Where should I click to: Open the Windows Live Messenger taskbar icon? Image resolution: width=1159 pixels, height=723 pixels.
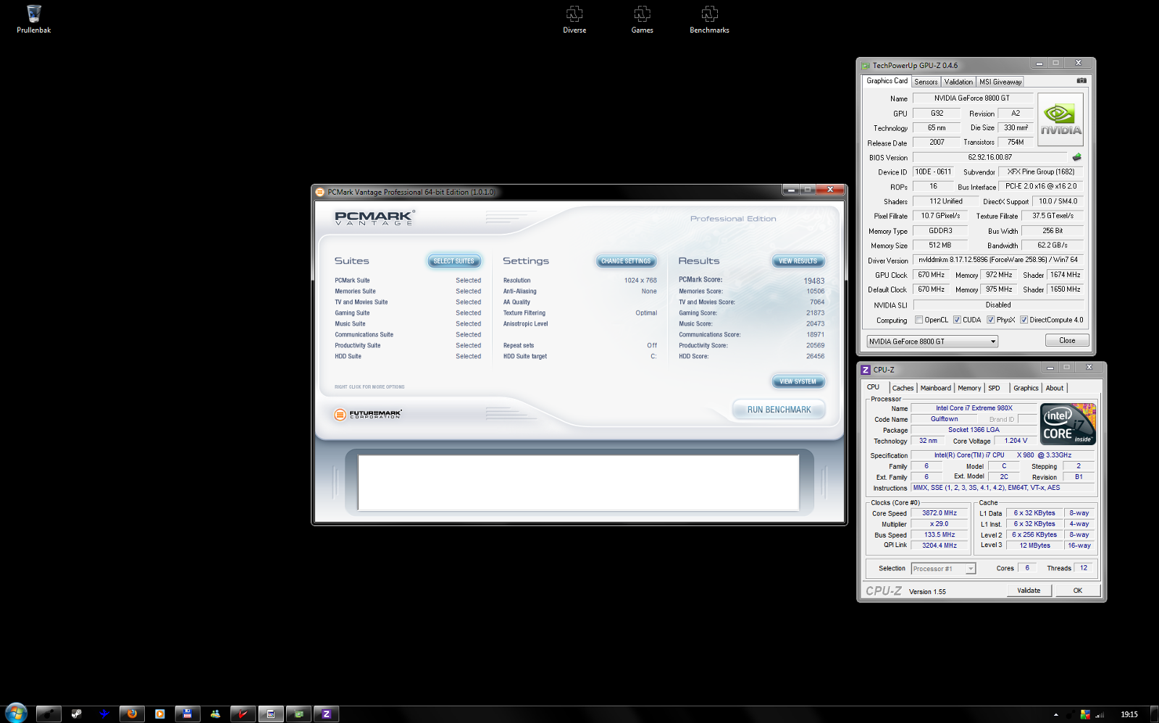[x=215, y=714]
